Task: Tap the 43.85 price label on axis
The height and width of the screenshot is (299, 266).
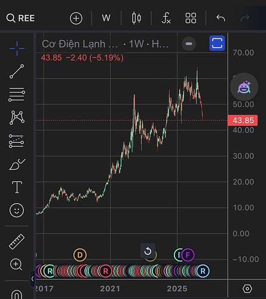Action: (243, 120)
